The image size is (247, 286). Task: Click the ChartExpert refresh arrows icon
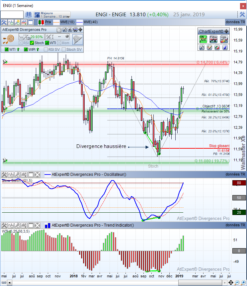[x=217, y=47]
